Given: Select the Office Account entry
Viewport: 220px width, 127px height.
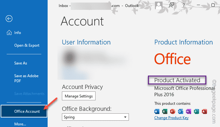Looking at the screenshot, I should [24, 111].
